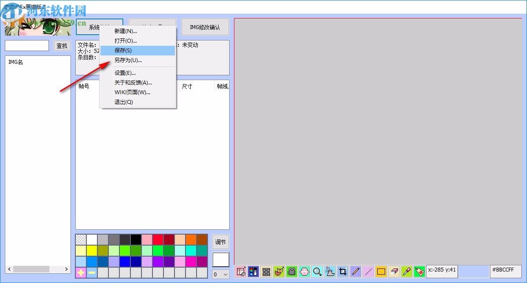Screen dimensions: 527x283
Task: Pick the pure red color swatch
Action: coord(158,239)
